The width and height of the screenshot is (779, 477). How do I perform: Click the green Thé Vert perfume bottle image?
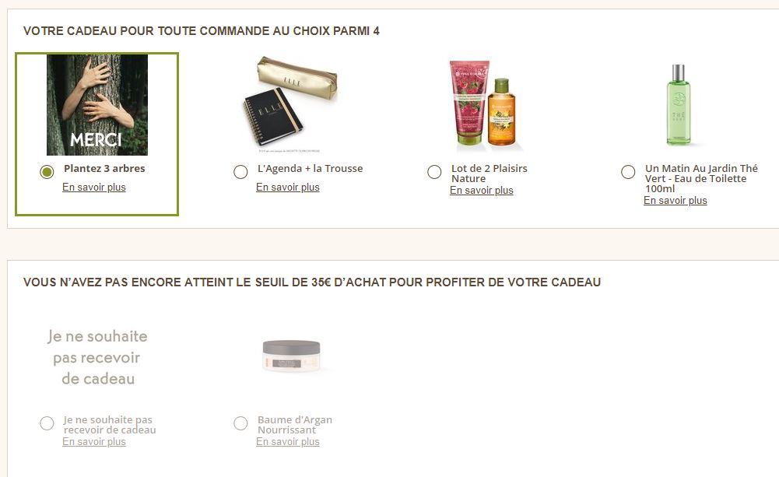pos(678,105)
